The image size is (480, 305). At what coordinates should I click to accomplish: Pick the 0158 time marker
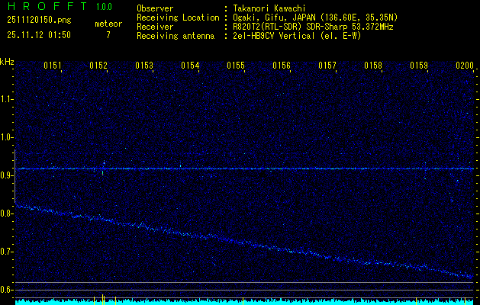[x=373, y=66]
